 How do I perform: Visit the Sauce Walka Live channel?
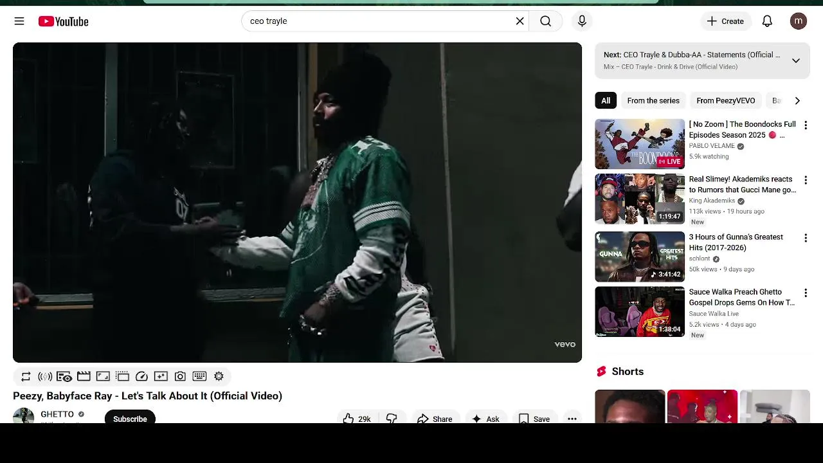714,314
